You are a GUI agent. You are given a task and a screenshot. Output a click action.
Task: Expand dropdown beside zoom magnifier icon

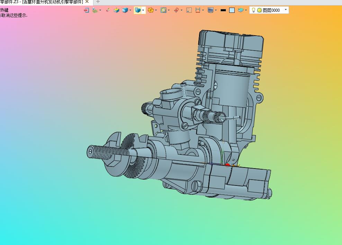point(169,10)
